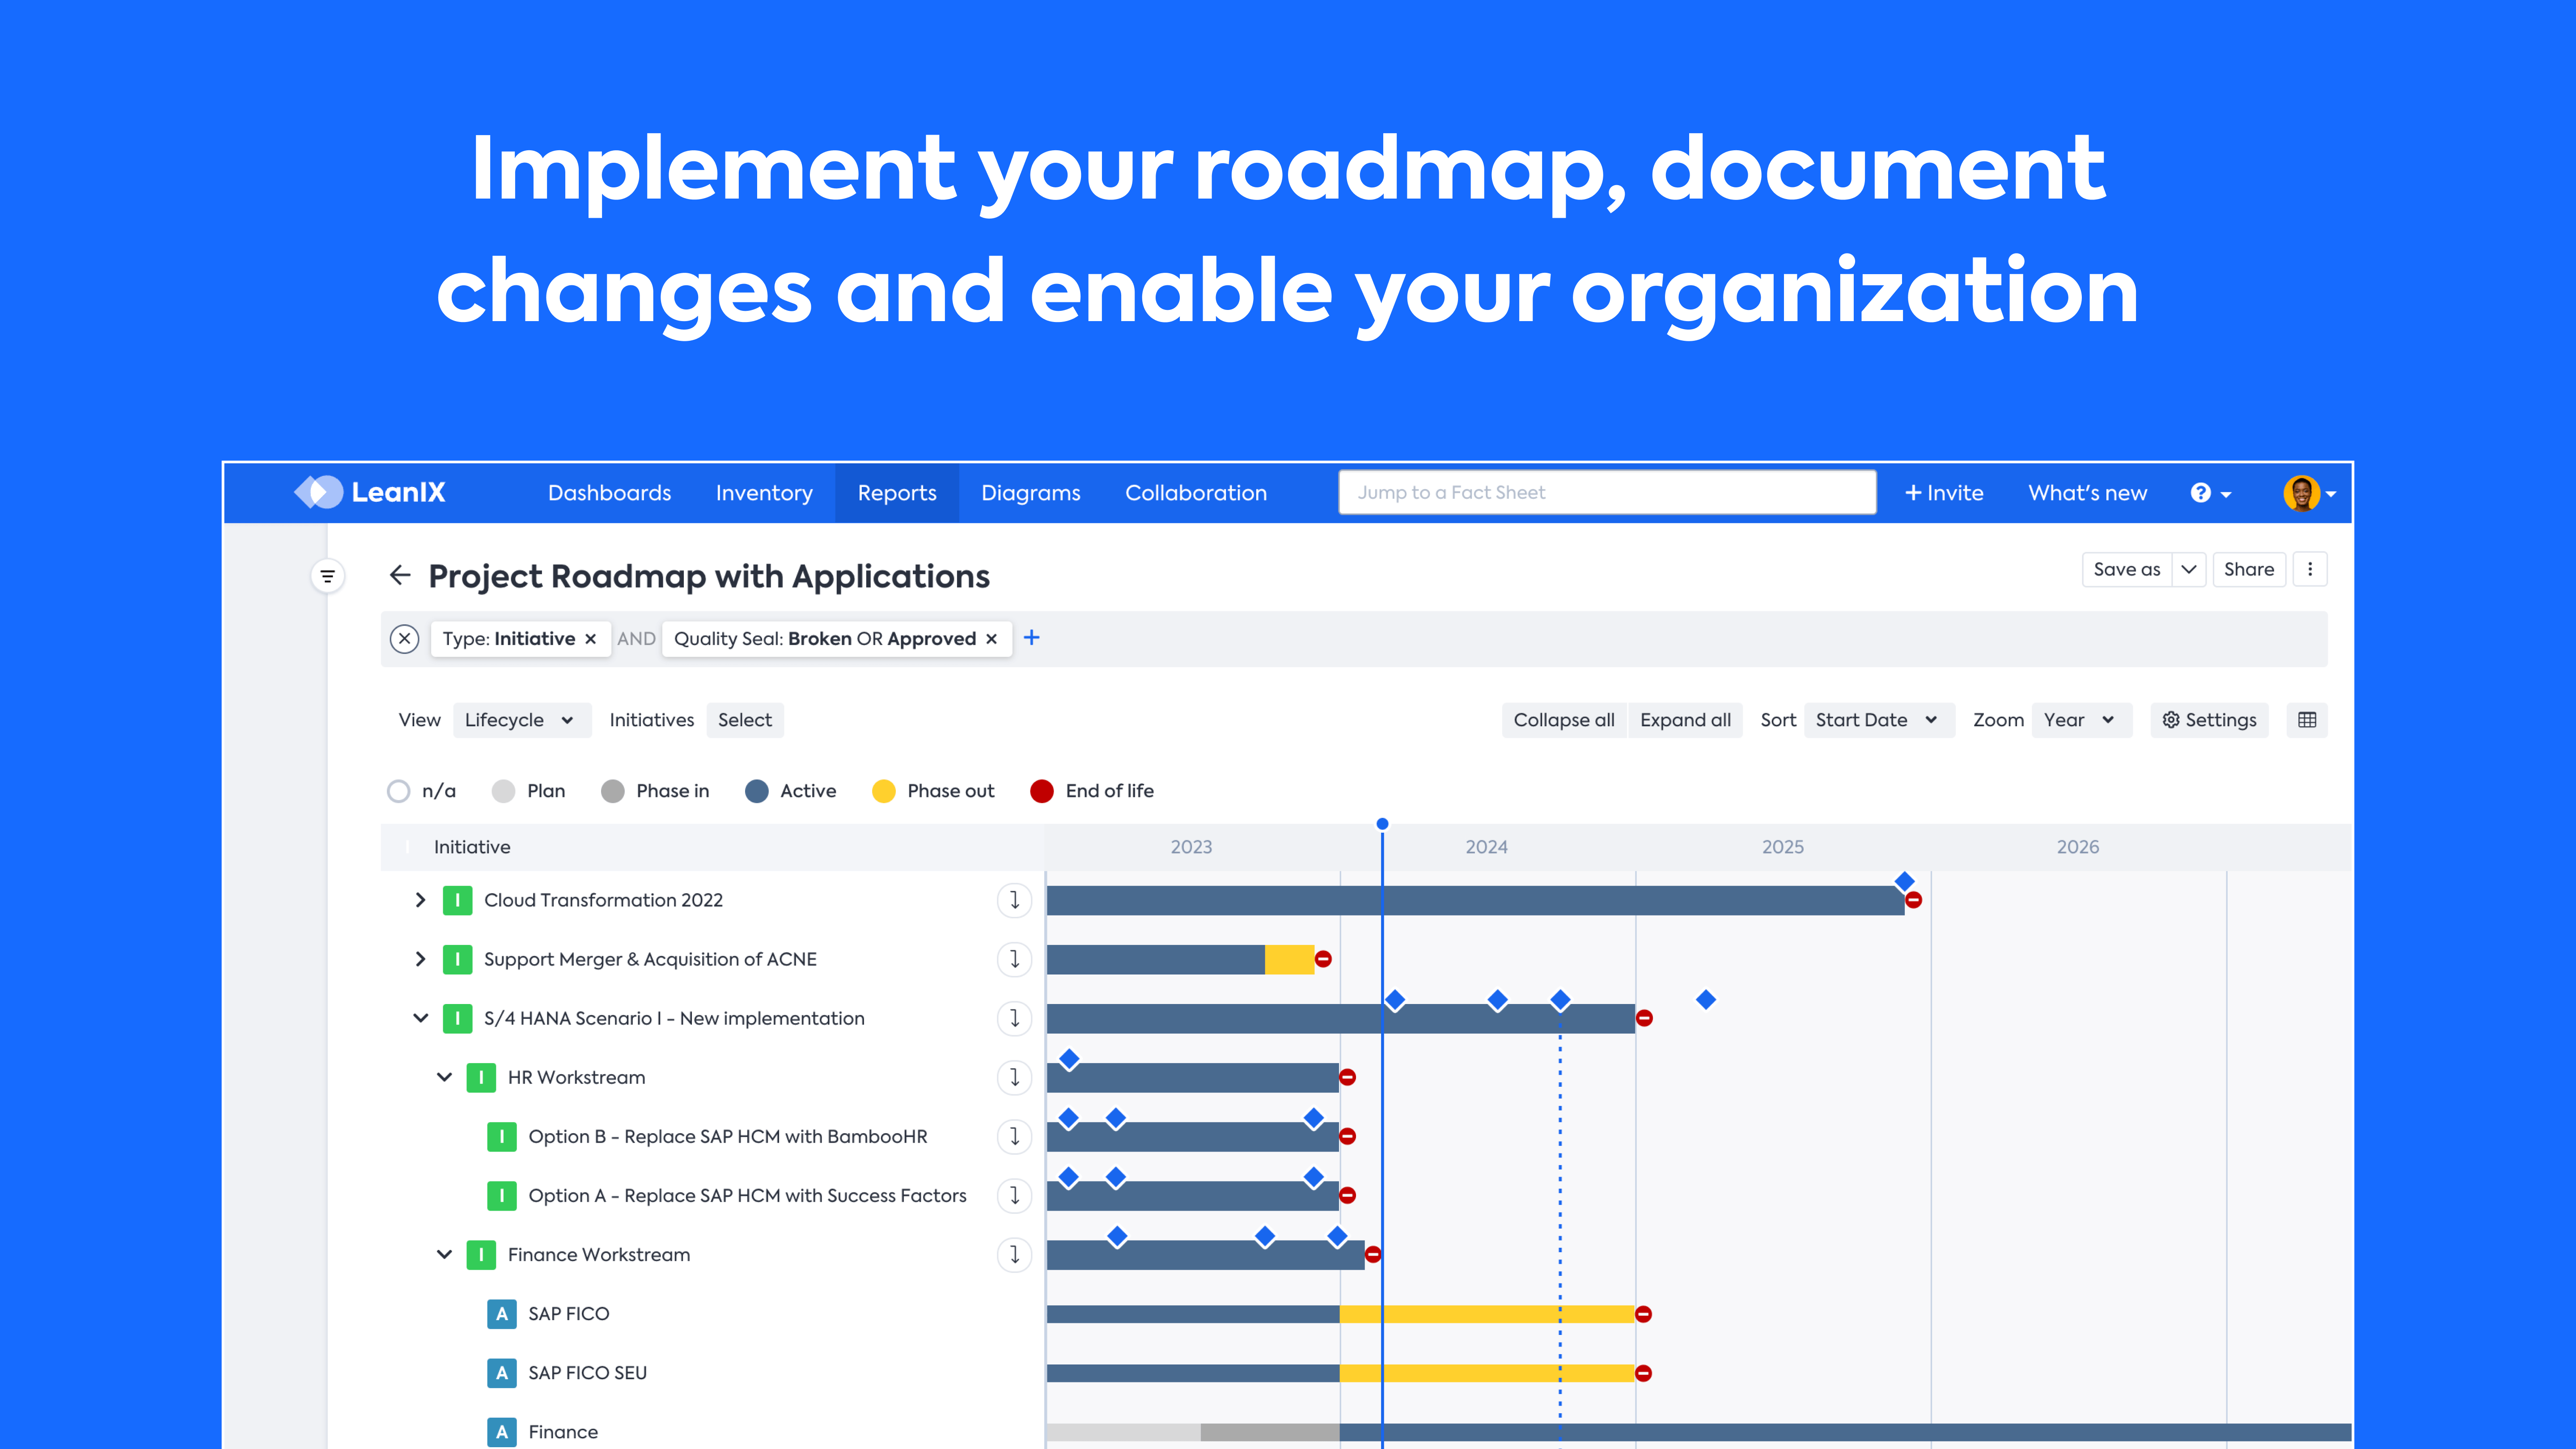The image size is (2576, 1449).
Task: Open the table view grid icon
Action: (x=2308, y=720)
